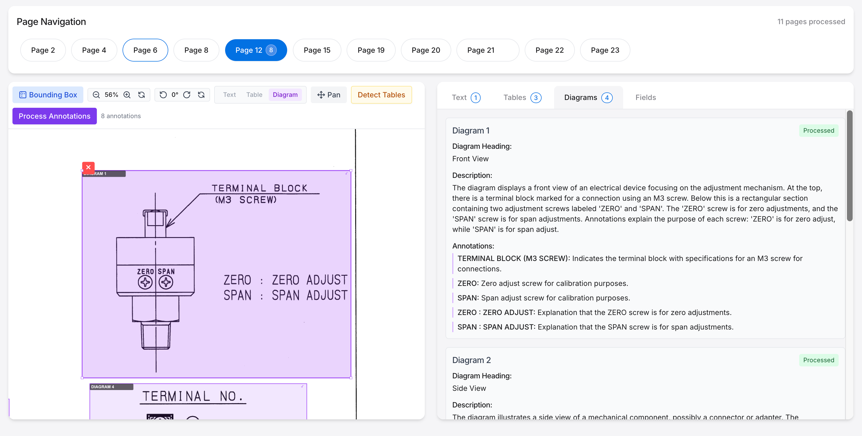Go to Page 19

coord(371,50)
